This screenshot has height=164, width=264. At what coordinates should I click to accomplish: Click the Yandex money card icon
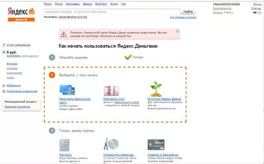point(156,145)
